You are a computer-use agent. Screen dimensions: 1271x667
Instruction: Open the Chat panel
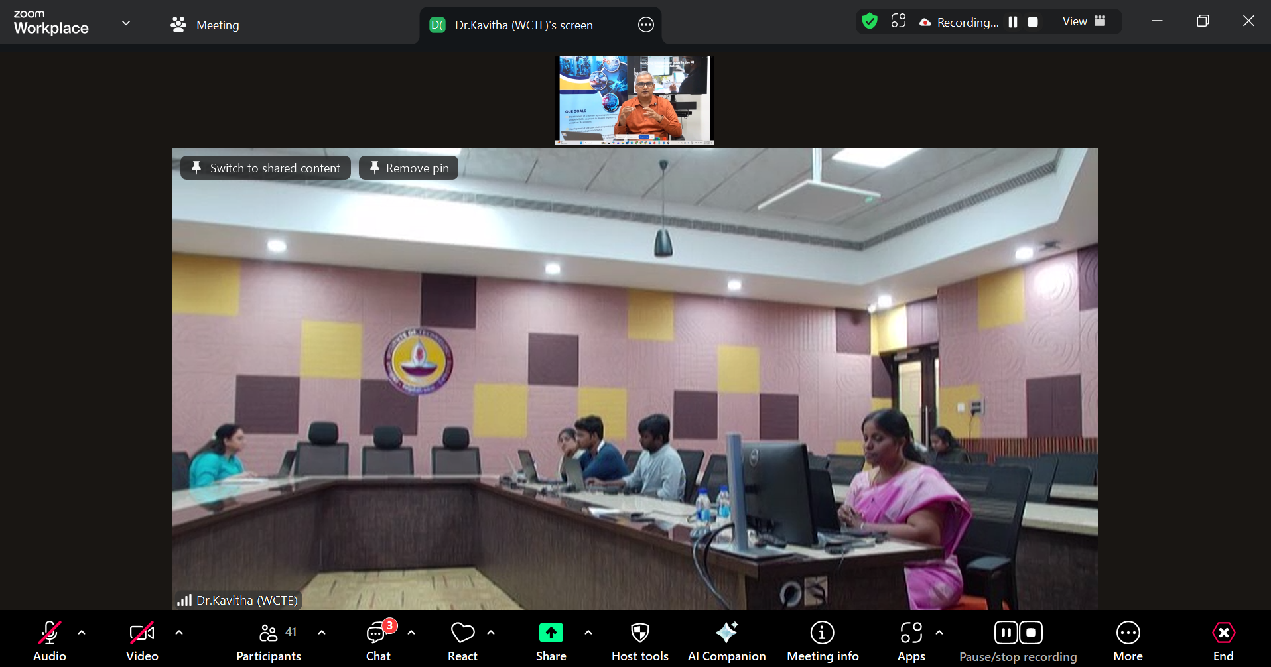[x=377, y=640]
